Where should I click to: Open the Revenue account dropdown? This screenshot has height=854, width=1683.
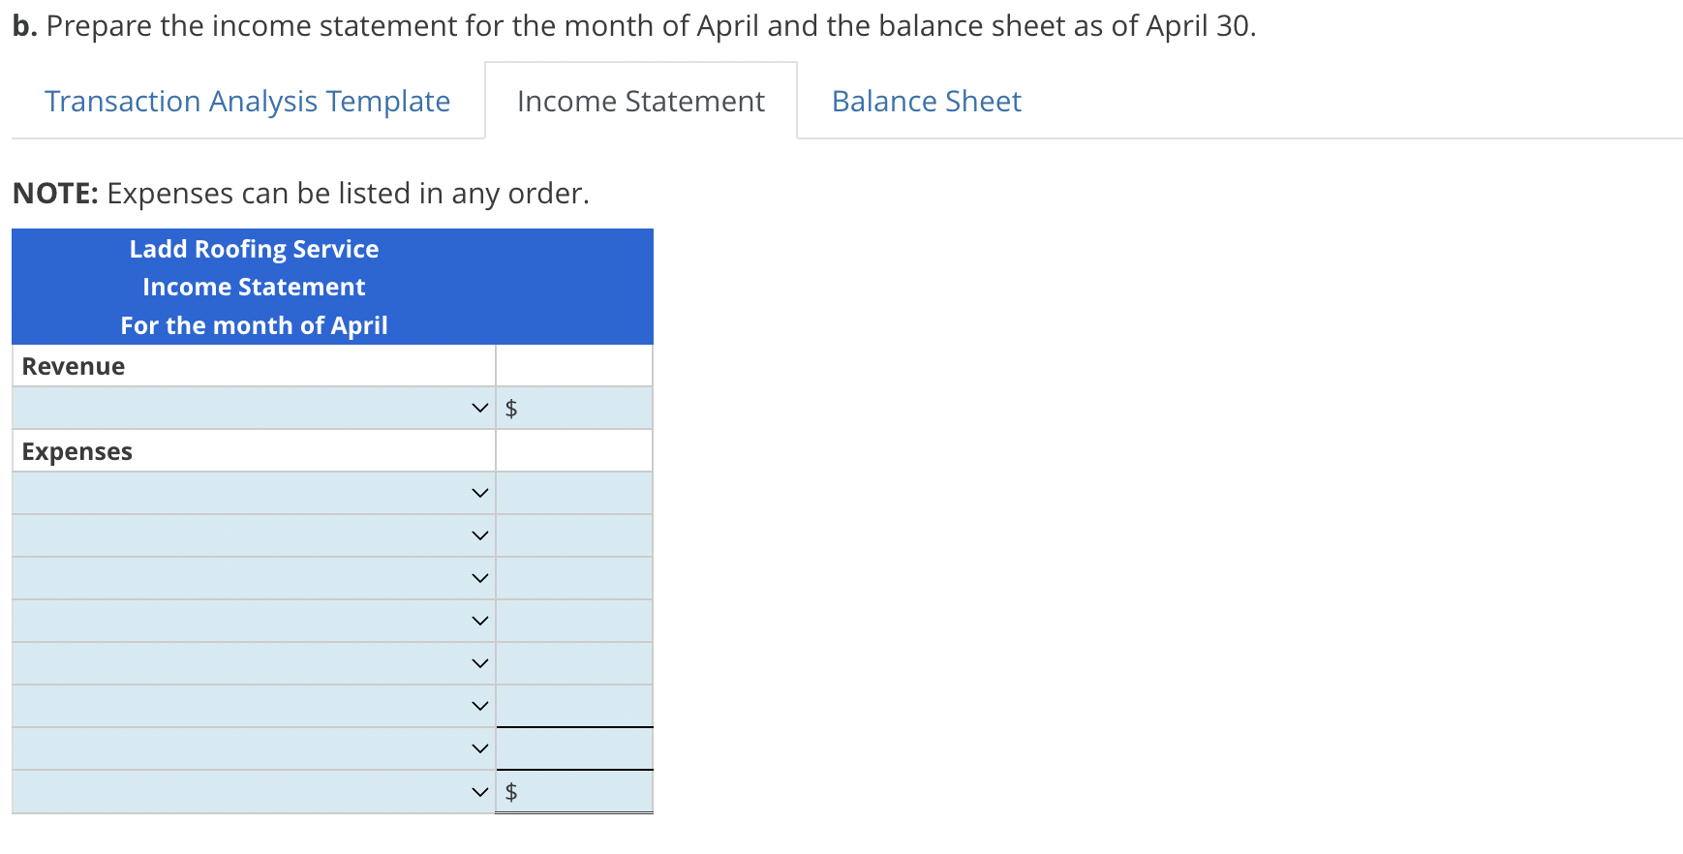478,408
